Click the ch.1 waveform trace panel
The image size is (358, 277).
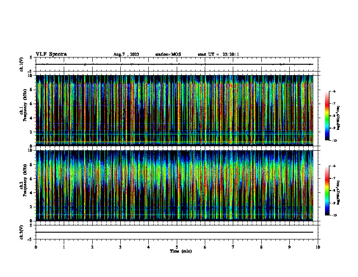pyautogui.click(x=177, y=64)
